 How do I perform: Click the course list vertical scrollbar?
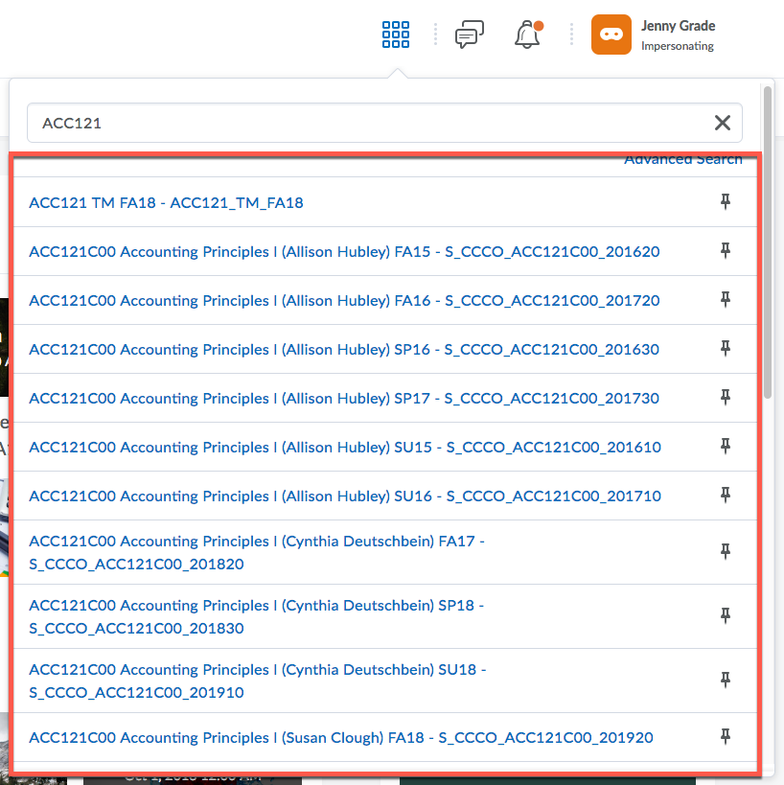(768, 242)
